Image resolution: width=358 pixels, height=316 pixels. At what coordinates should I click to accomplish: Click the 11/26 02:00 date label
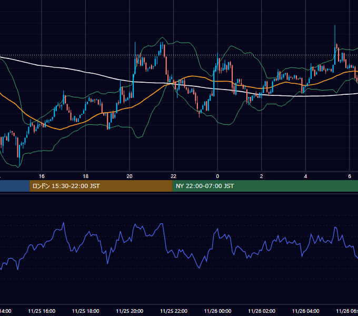point(262,311)
